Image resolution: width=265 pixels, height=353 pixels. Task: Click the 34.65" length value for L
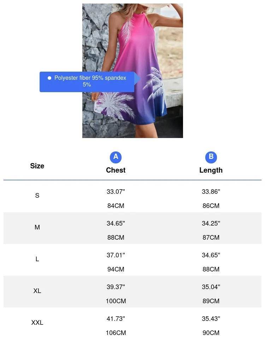click(211, 255)
